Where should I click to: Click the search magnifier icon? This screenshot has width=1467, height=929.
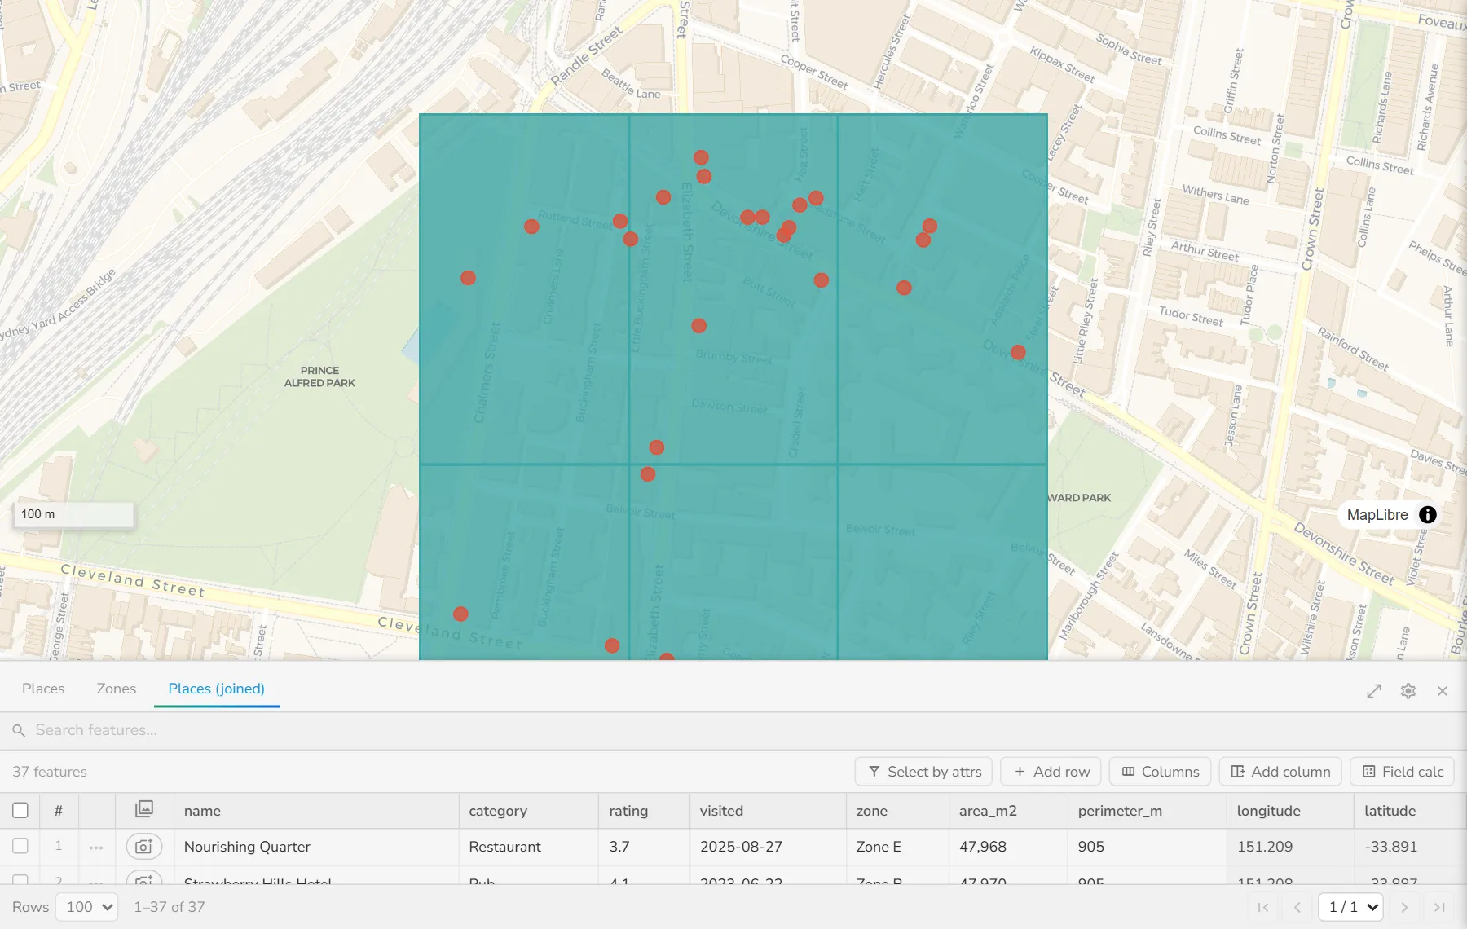(19, 730)
